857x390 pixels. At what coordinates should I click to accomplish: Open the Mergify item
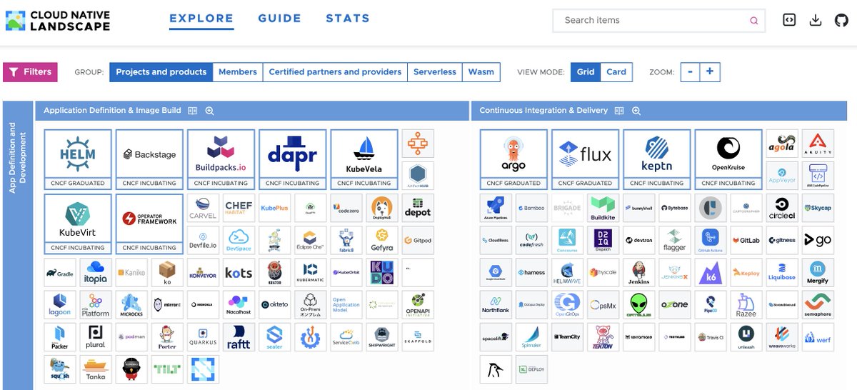[x=817, y=273]
